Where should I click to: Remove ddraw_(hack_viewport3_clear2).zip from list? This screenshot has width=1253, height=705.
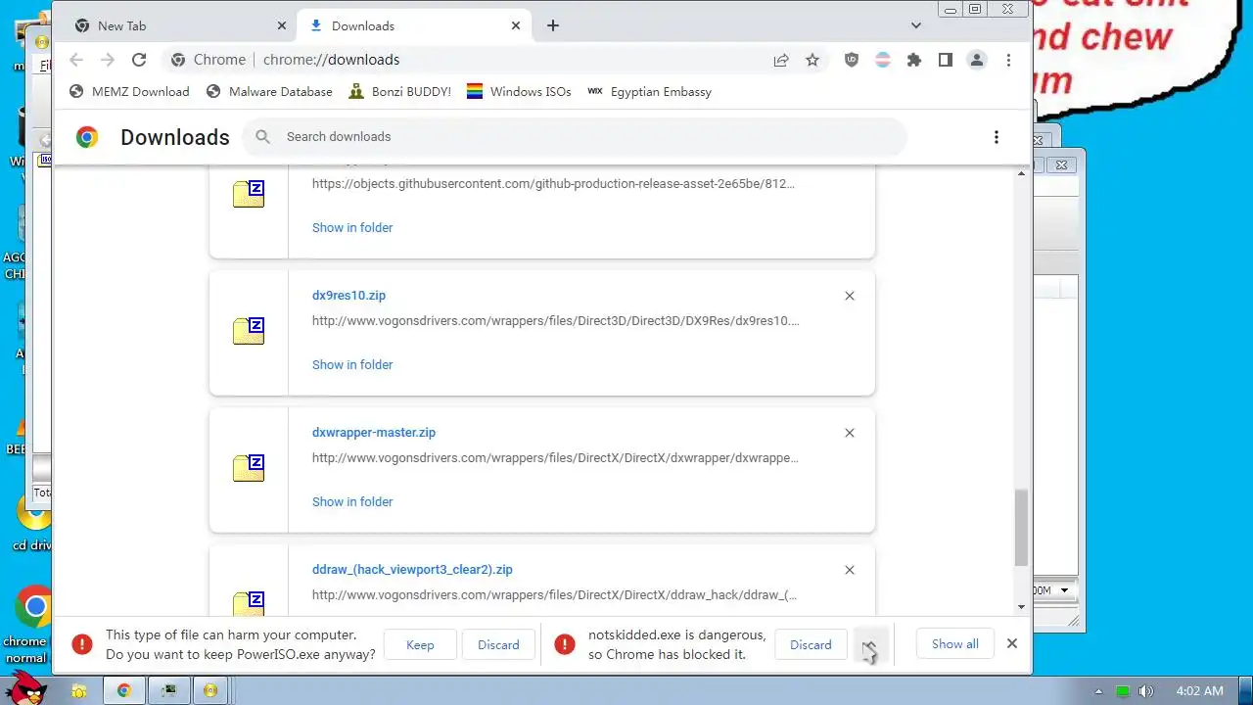coord(850,570)
